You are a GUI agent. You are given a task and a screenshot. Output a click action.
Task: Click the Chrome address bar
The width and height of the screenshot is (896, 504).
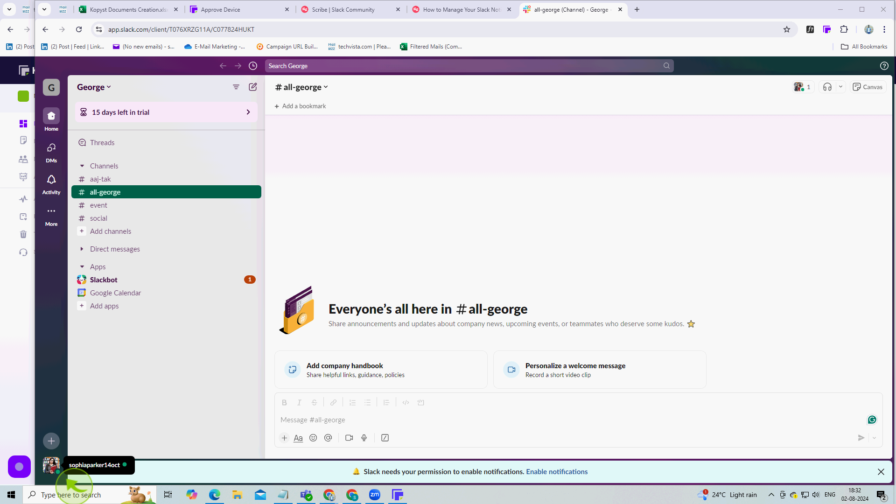443,29
